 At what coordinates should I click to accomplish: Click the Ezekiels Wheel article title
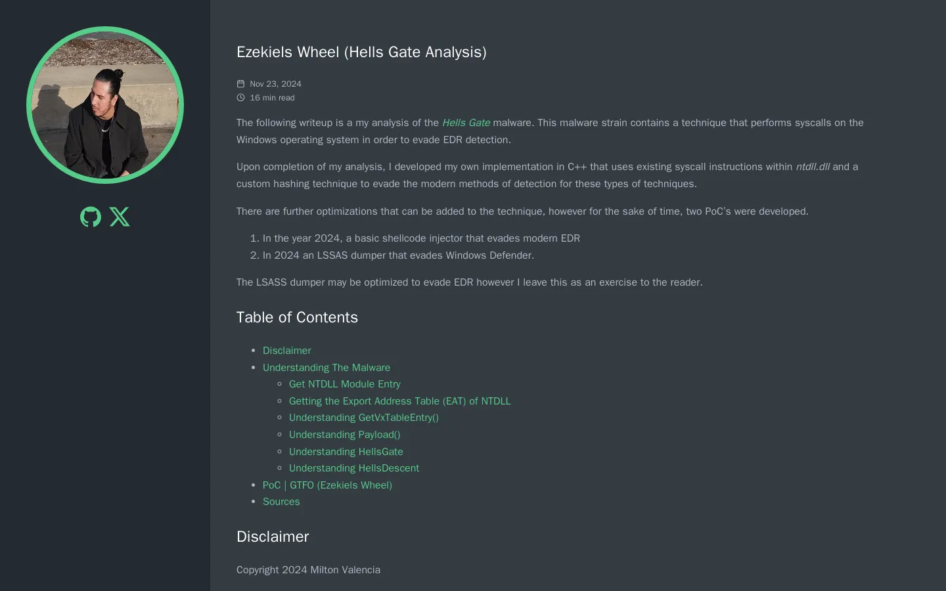pyautogui.click(x=361, y=52)
